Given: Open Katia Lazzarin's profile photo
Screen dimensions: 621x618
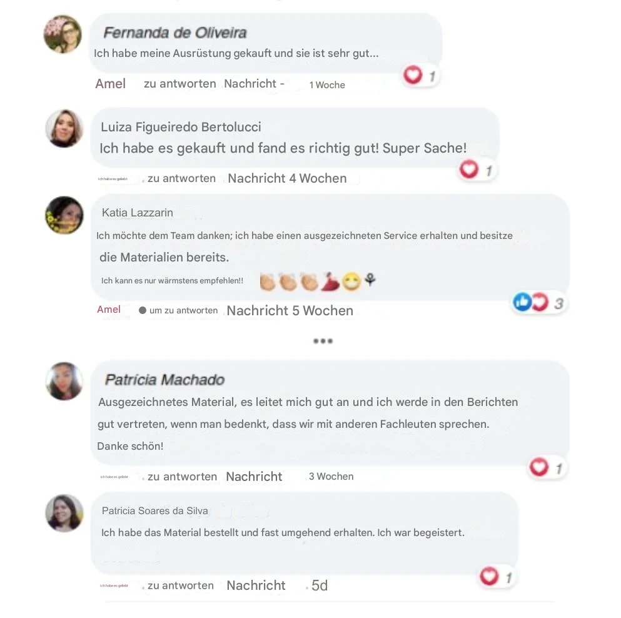Looking at the screenshot, I should [x=64, y=215].
